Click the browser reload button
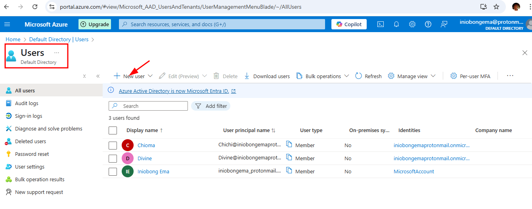The width and height of the screenshot is (532, 209). 35,7
